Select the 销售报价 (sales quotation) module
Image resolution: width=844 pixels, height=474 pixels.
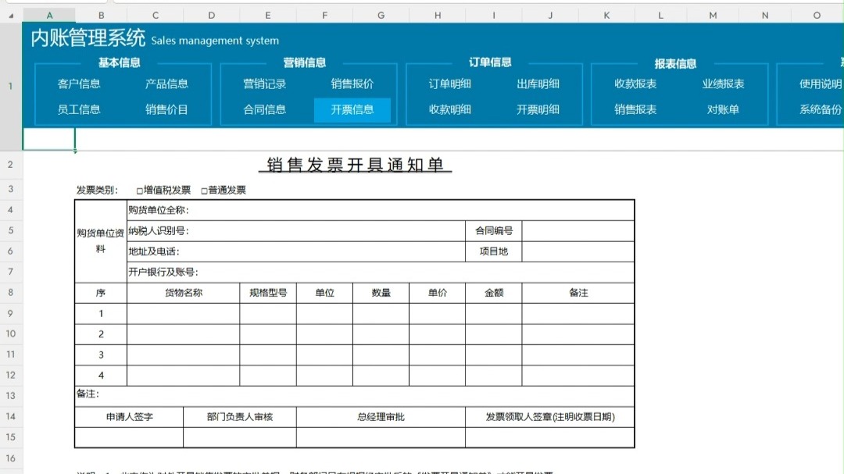(x=352, y=84)
